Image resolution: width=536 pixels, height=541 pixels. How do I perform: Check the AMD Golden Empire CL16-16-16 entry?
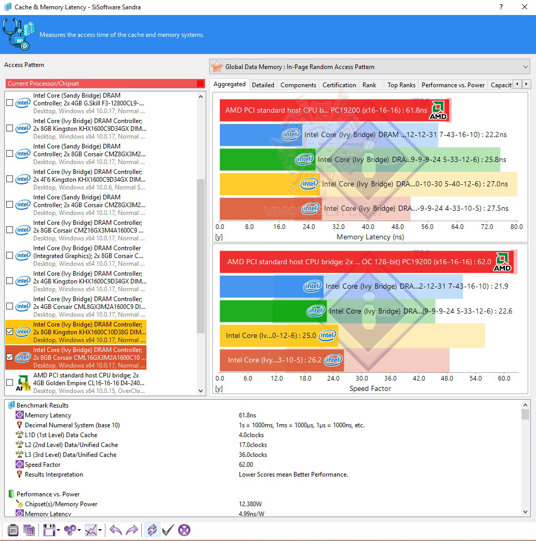click(x=10, y=382)
